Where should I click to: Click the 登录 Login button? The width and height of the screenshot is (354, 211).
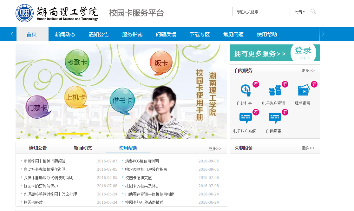[x=303, y=53]
